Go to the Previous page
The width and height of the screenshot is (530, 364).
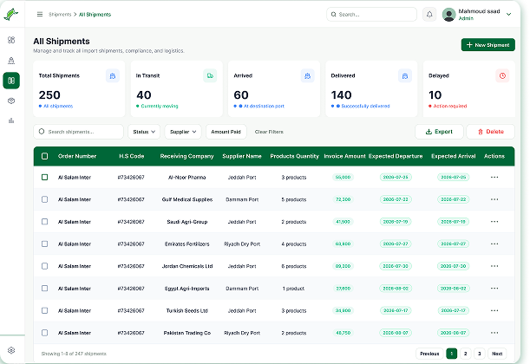point(429,354)
